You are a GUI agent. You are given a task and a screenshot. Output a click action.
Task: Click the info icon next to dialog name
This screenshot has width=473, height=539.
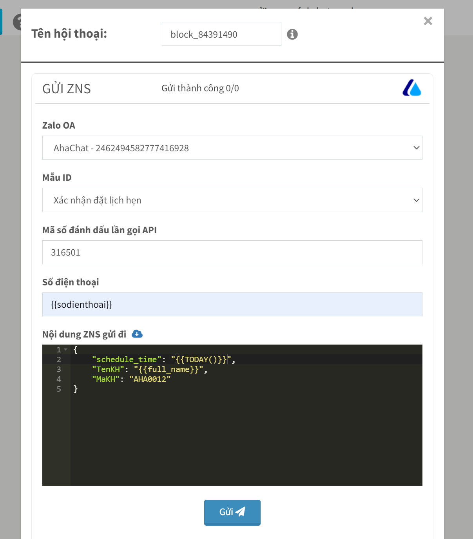coord(292,34)
